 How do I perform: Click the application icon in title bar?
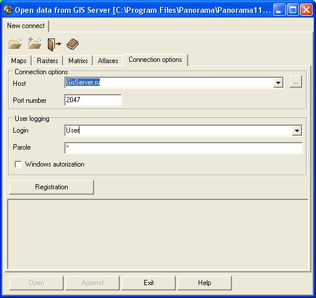click(8, 9)
